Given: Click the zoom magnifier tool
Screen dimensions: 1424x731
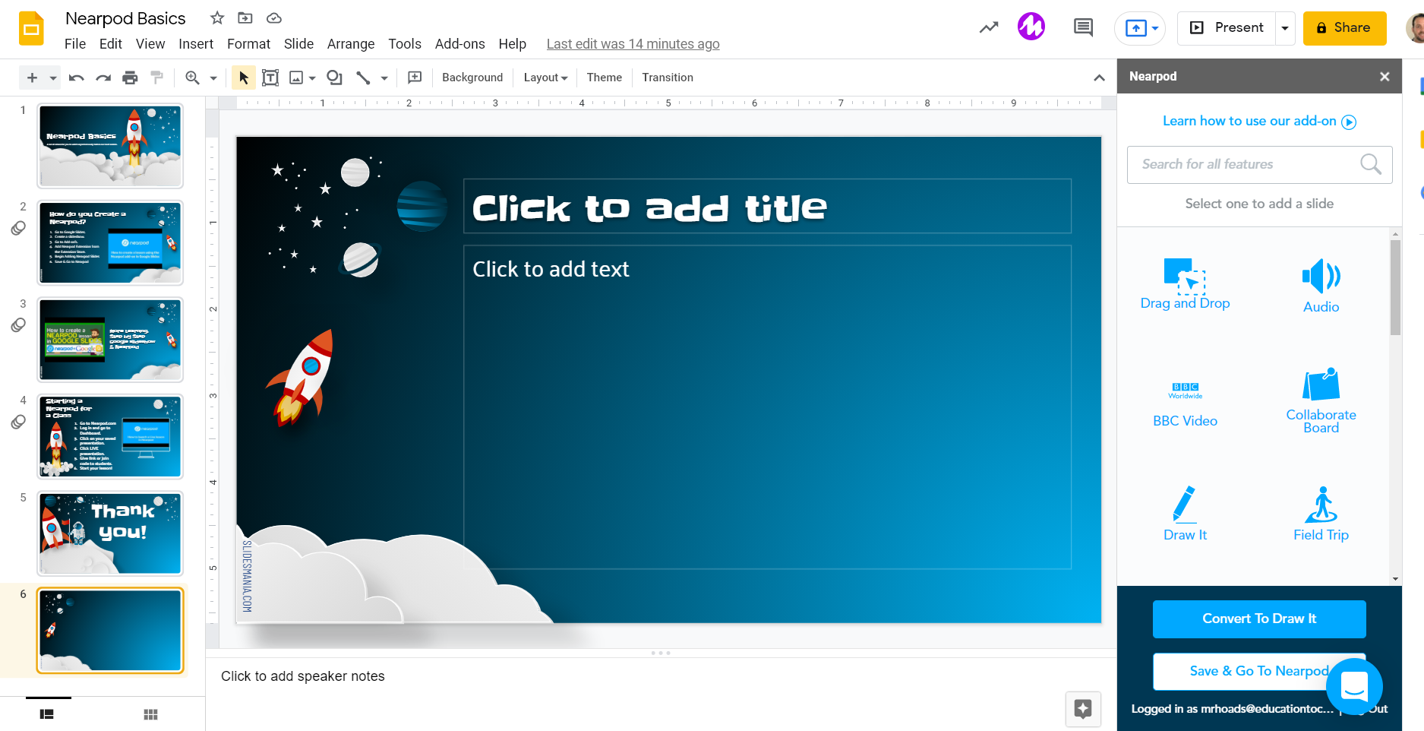Looking at the screenshot, I should coord(192,78).
